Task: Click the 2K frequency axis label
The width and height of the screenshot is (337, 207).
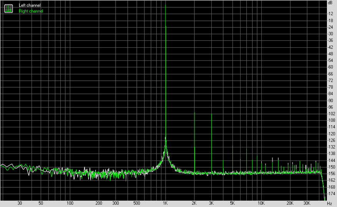Action: (x=194, y=203)
